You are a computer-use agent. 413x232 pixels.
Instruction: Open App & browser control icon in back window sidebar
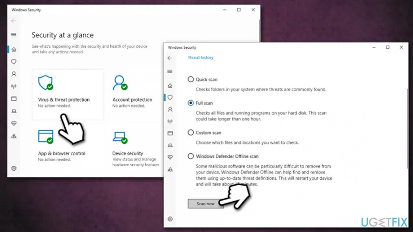pyautogui.click(x=13, y=99)
